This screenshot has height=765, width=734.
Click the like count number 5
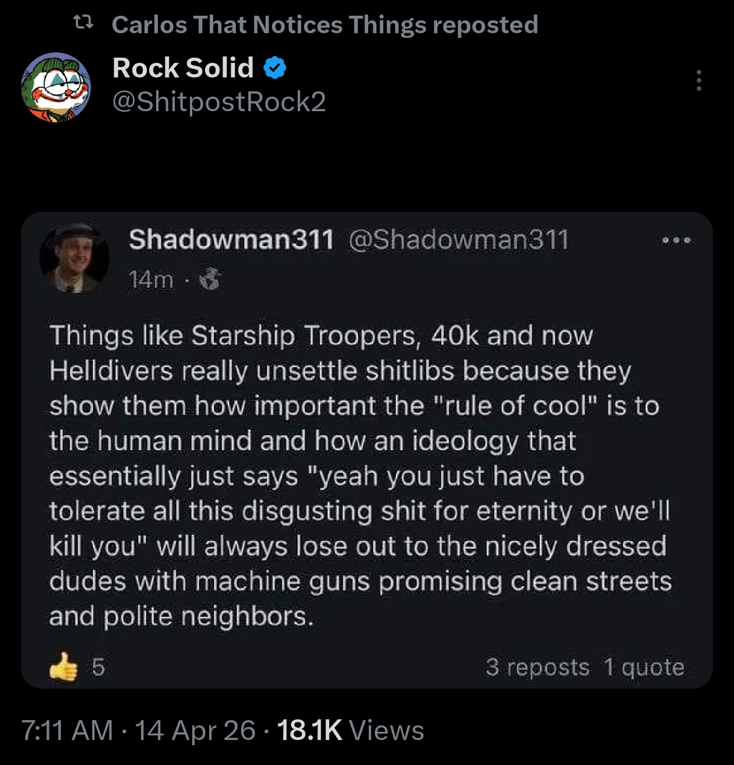click(98, 667)
